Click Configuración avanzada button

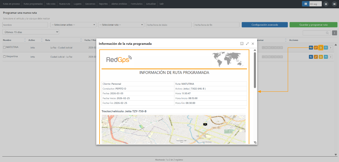click(x=265, y=25)
